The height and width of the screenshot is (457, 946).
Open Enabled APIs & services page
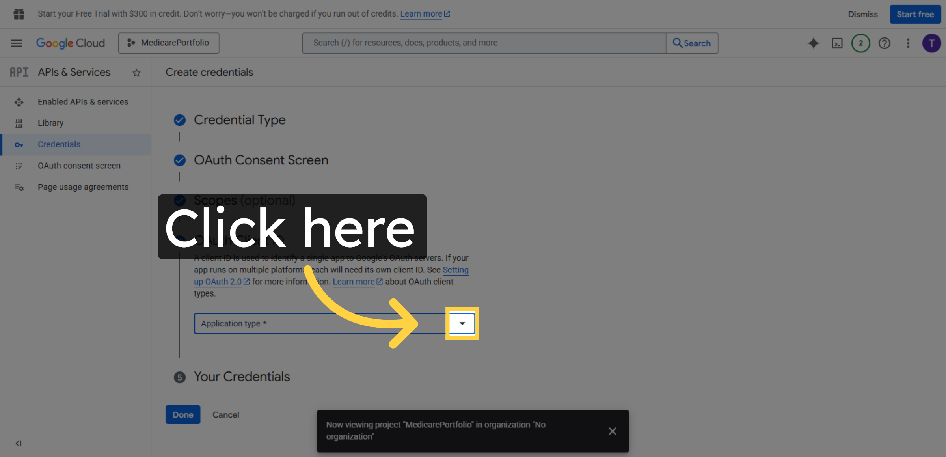click(x=83, y=102)
